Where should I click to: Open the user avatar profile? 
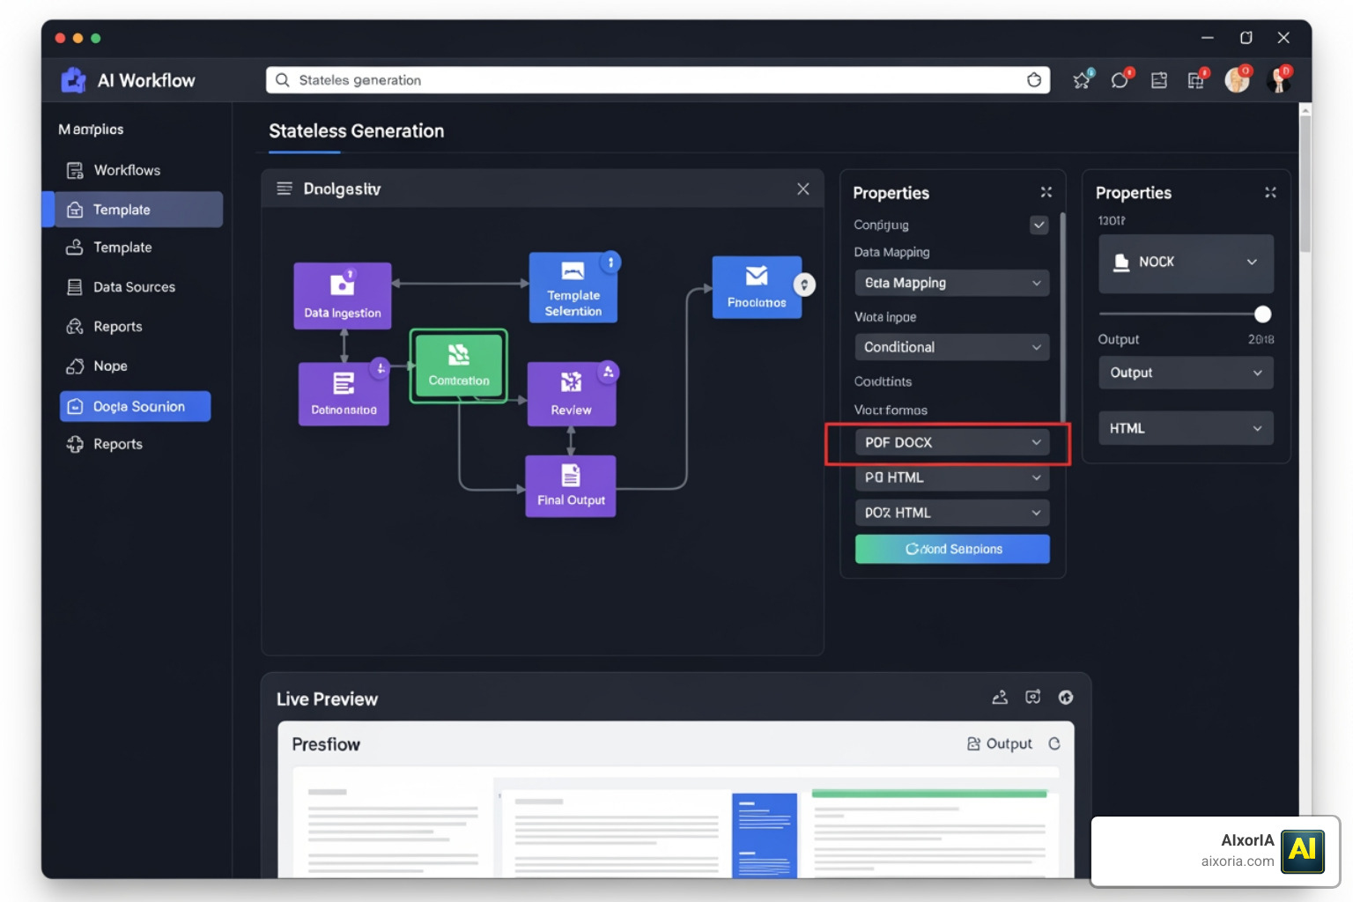pyautogui.click(x=1238, y=80)
